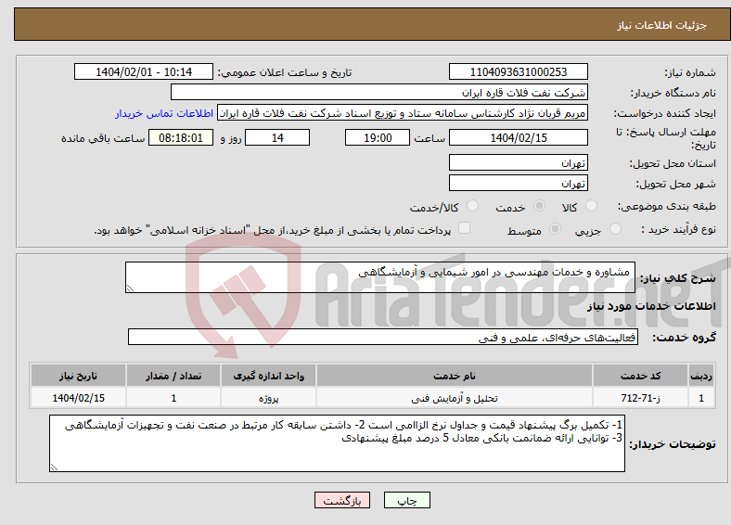
Task: Click the جزئیات اطلاعات نیاز page header title
Action: tap(661, 25)
